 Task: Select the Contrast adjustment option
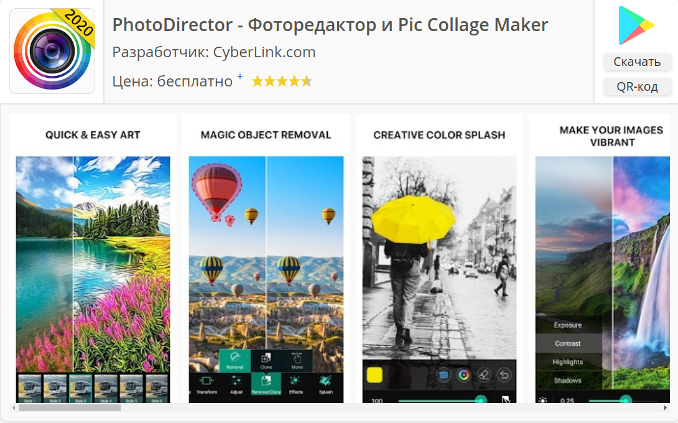[568, 343]
